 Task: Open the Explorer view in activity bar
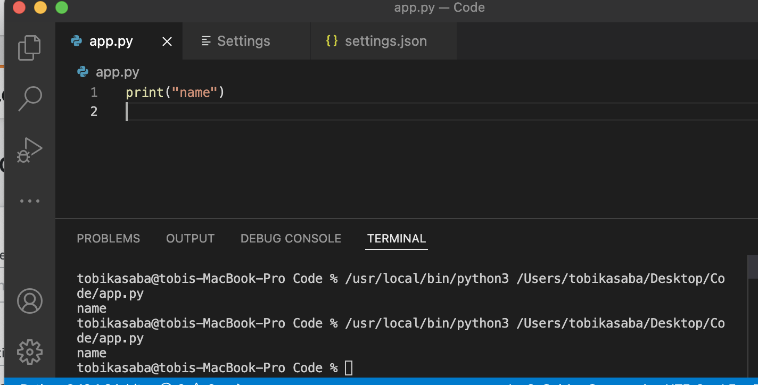30,48
